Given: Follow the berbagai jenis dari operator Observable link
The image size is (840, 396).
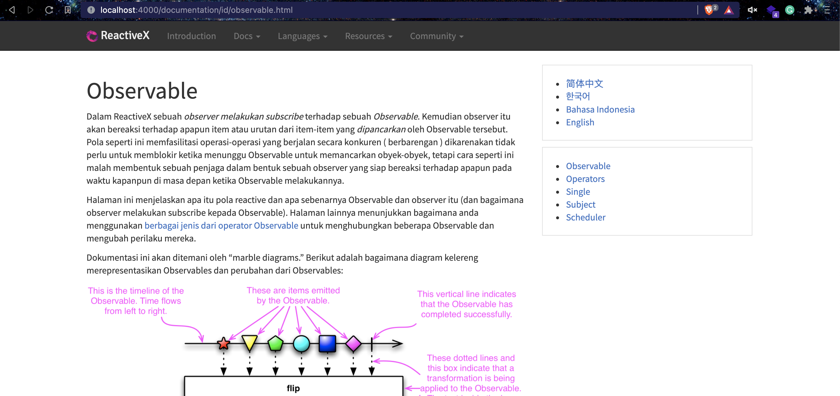Looking at the screenshot, I should pos(221,225).
